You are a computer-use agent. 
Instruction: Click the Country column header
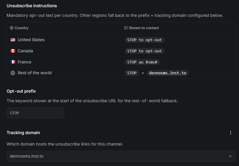pyautogui.click(x=22, y=28)
